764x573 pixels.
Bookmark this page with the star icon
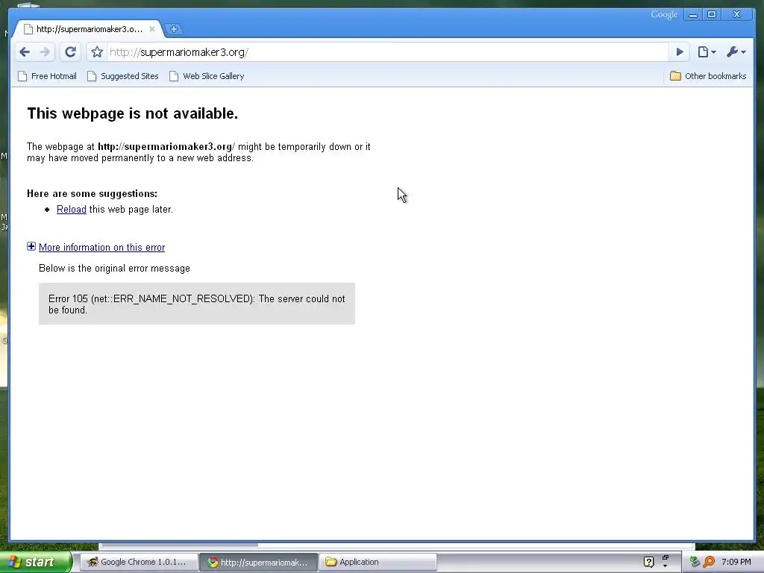coord(97,52)
